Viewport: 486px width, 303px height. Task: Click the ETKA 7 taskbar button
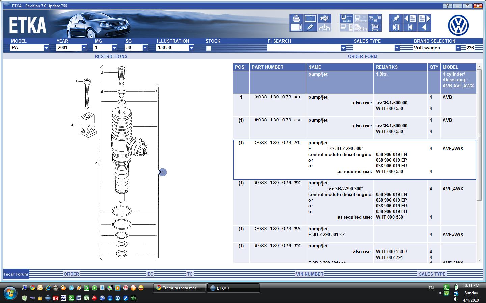coord(234,288)
